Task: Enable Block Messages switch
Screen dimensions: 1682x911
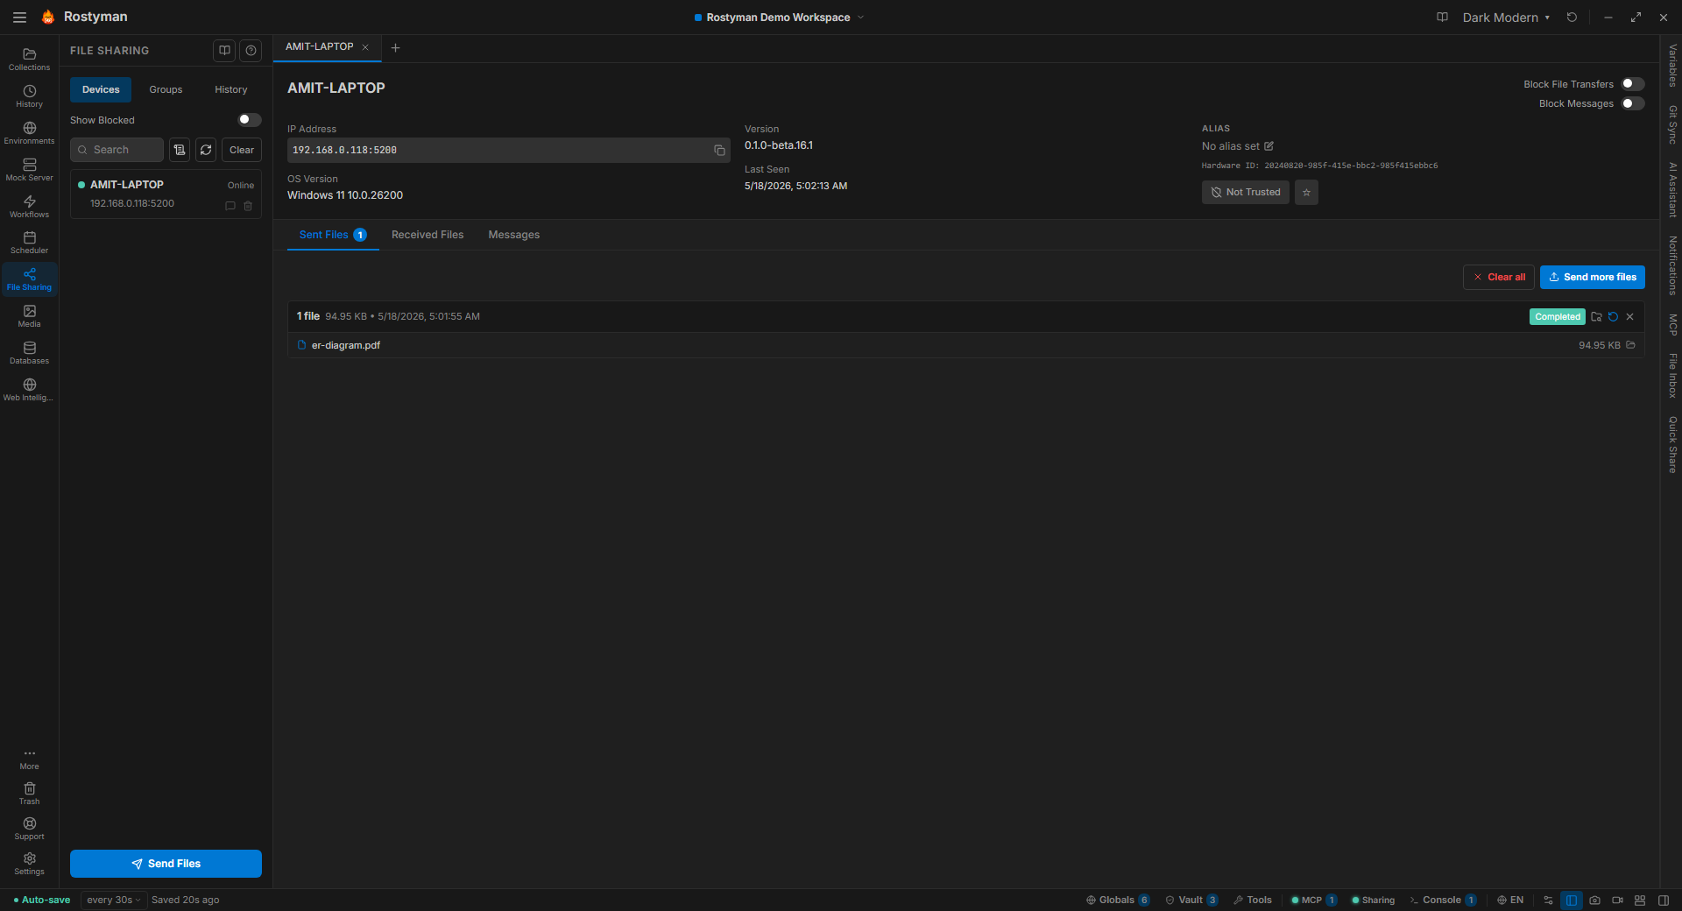Action: (1633, 103)
